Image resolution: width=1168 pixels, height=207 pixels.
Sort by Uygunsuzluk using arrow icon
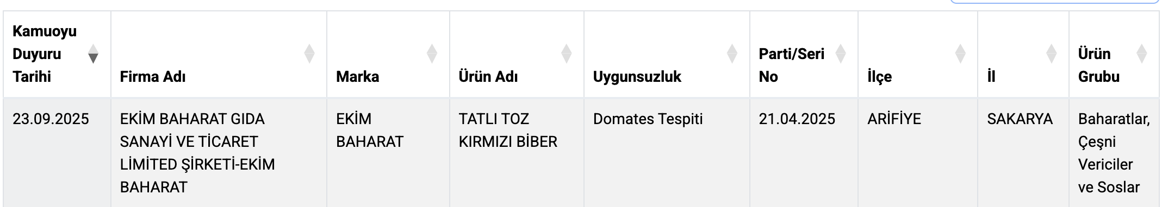(732, 54)
